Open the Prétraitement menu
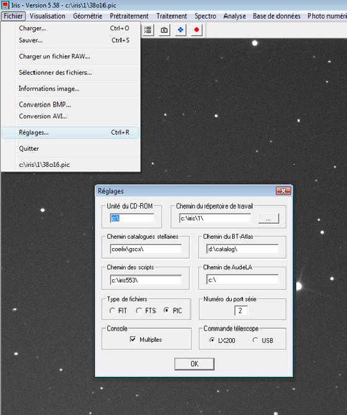This screenshot has height=415, width=347. click(x=129, y=16)
